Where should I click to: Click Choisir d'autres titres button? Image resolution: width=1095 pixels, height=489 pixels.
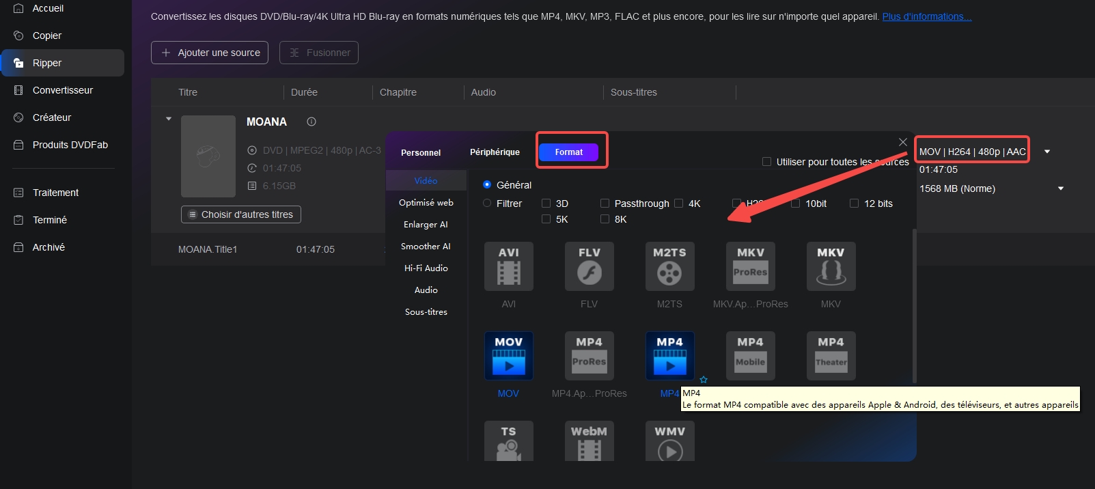241,214
